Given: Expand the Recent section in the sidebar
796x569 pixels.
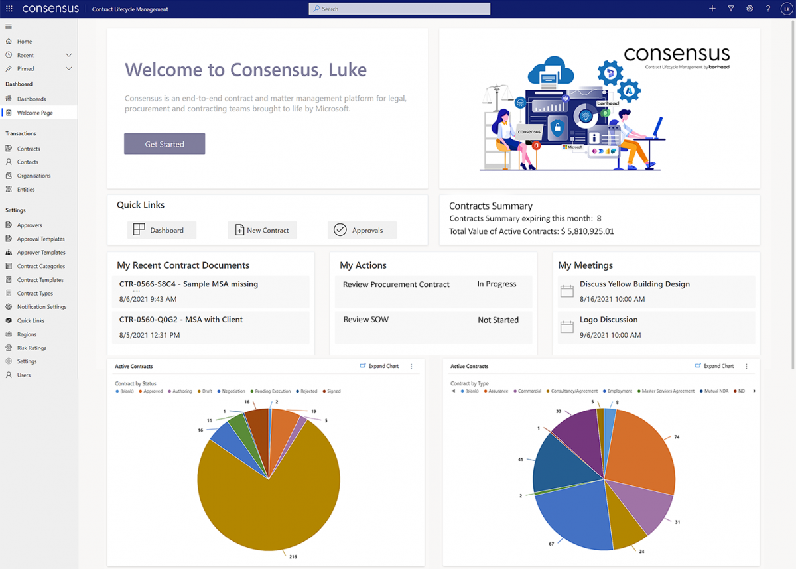Looking at the screenshot, I should pos(69,54).
